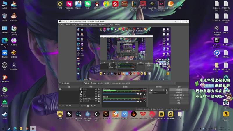
Task: Add a new scene with the plus icon
Action: click(60, 106)
